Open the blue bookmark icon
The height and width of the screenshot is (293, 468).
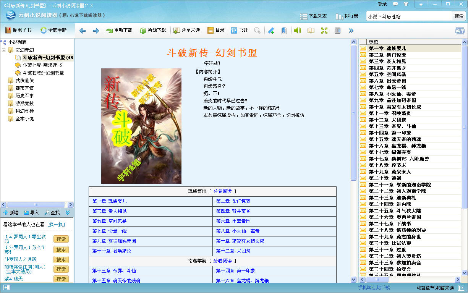[284, 31]
